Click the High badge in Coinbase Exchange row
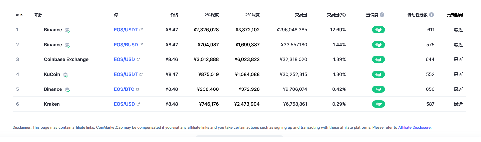 click(x=378, y=59)
